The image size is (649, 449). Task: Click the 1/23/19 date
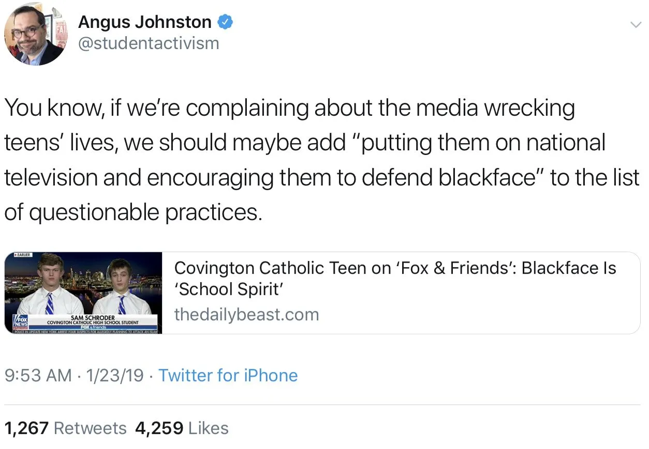coord(115,376)
